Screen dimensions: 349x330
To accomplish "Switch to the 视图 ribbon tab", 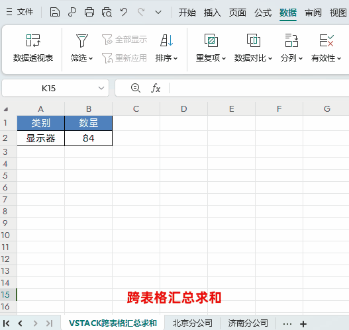I will click(338, 13).
